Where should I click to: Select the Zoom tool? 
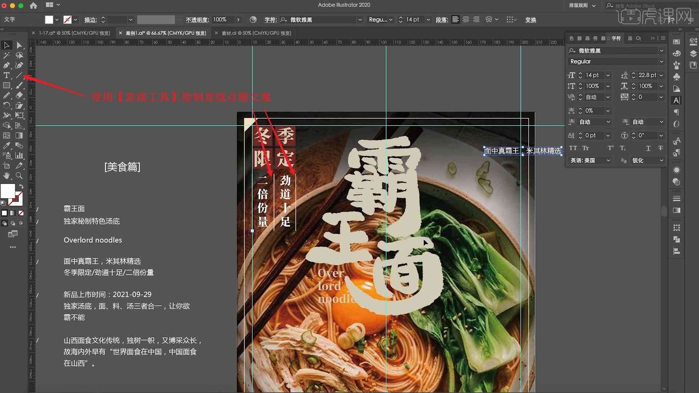click(19, 176)
